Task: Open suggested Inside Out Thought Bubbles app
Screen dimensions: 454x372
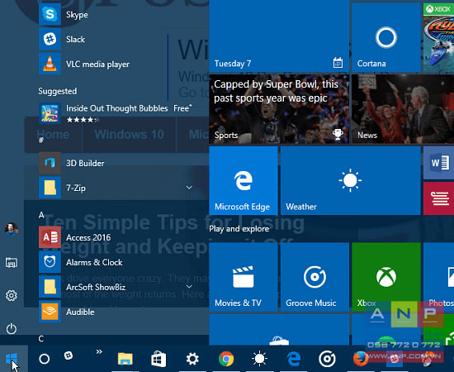Action: [116, 113]
